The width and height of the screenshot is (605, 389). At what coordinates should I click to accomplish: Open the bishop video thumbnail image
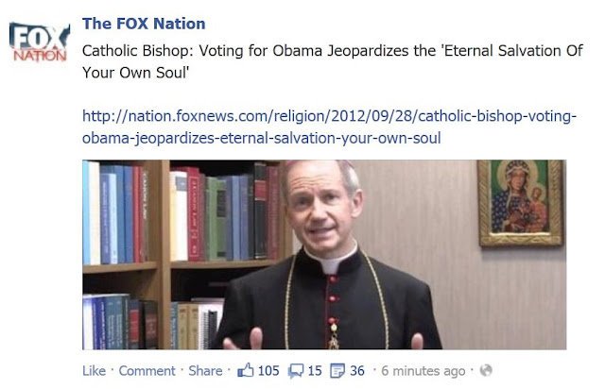point(324,254)
